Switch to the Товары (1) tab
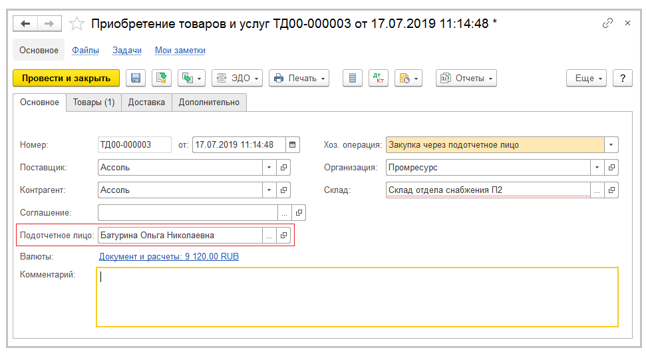Viewport: 646px width, 354px height. click(x=94, y=102)
